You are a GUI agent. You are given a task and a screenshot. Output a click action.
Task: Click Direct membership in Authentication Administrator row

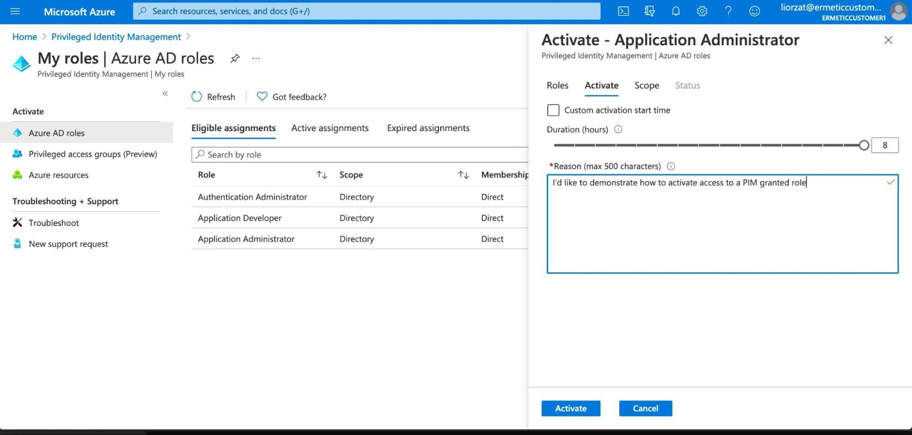point(492,197)
